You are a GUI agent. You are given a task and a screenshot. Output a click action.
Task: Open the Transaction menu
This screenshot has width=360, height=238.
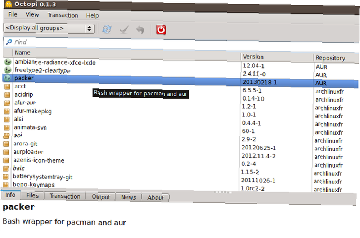pyautogui.click(x=63, y=15)
